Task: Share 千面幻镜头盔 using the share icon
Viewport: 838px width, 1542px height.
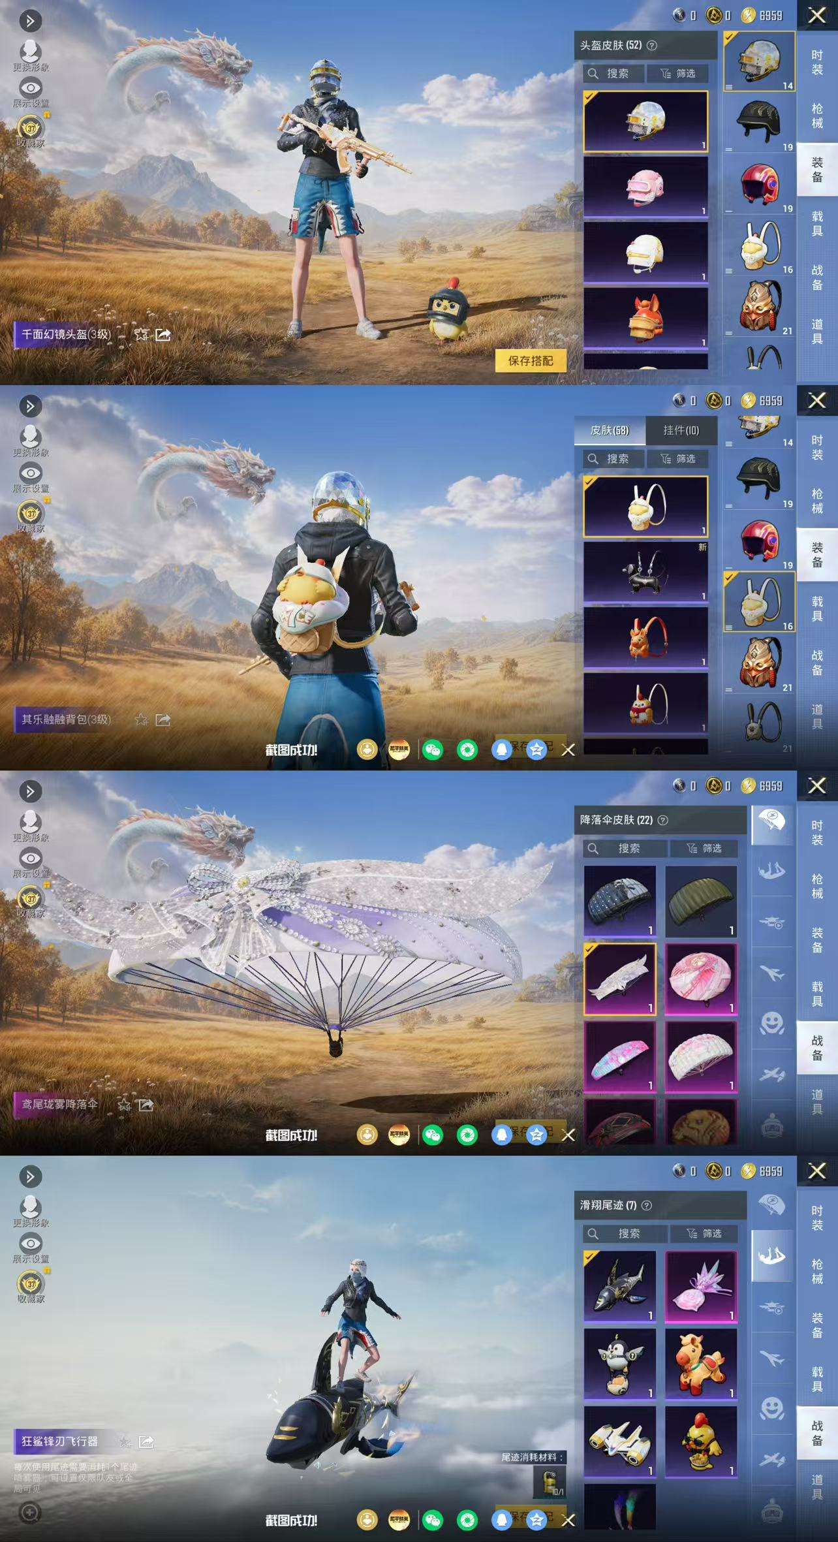Action: 163,334
